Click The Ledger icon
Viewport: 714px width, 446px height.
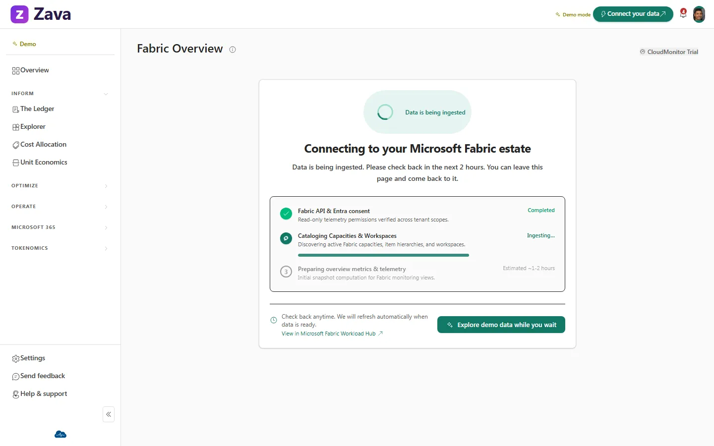point(16,110)
